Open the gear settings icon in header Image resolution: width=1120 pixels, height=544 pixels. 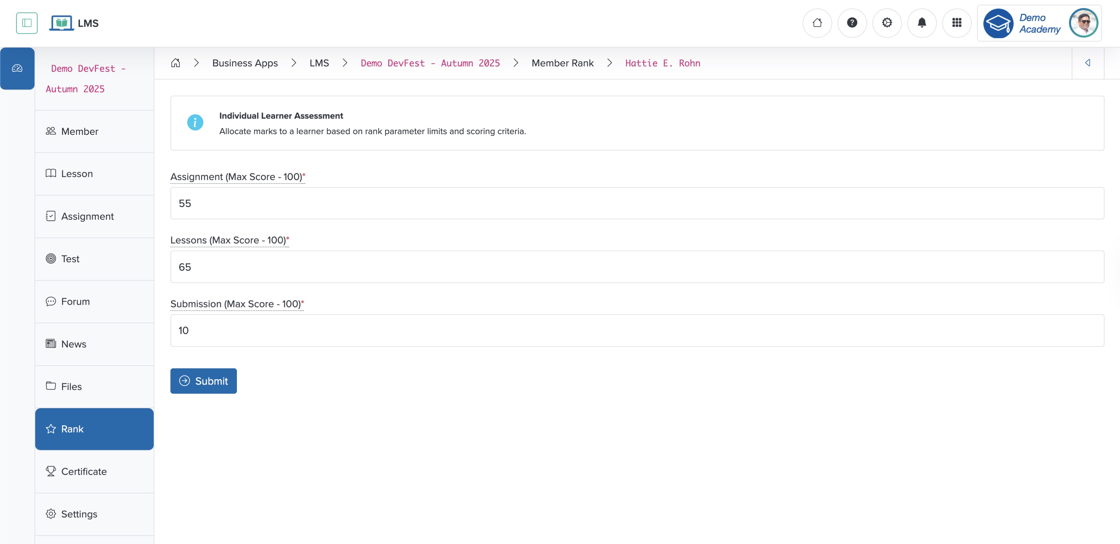click(887, 23)
